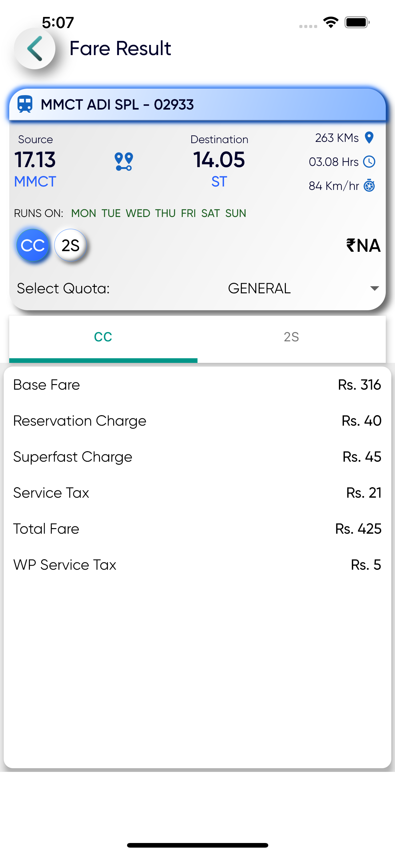Click the GENERAL quota value
The image size is (395, 855).
tap(259, 288)
